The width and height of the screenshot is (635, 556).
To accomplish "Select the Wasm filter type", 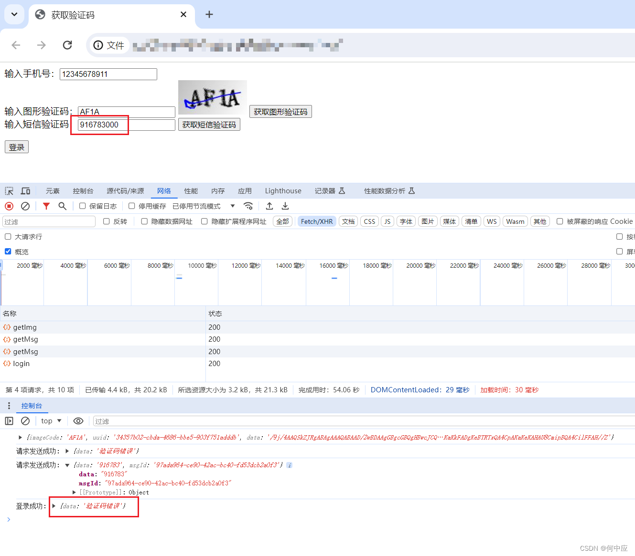I will point(515,221).
